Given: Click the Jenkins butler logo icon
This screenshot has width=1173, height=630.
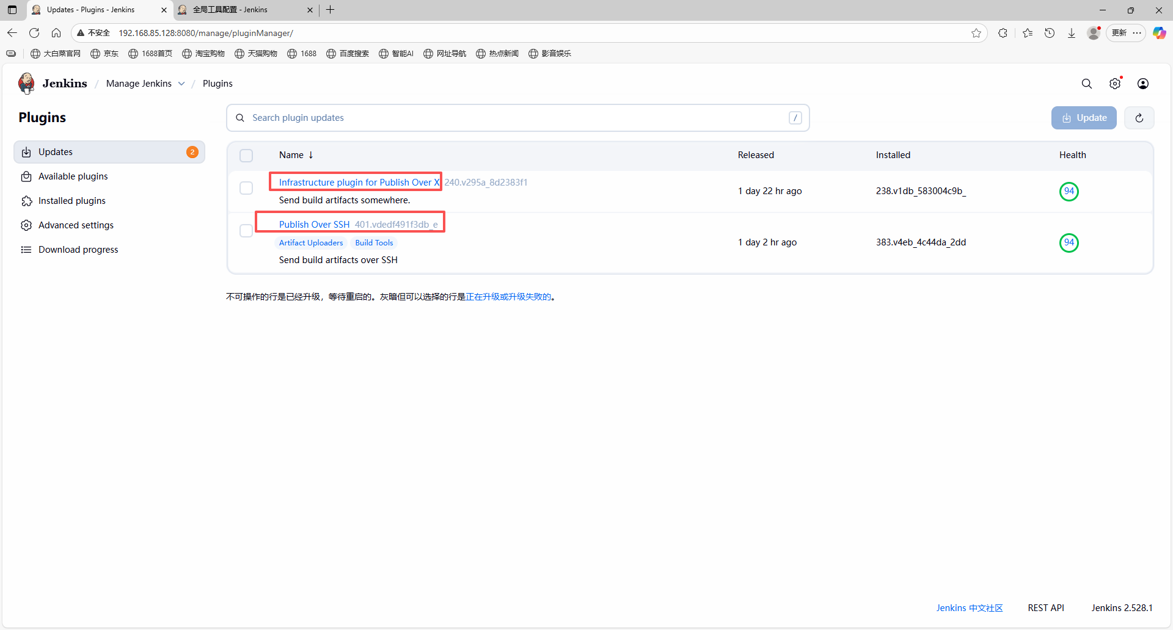Looking at the screenshot, I should tap(26, 83).
